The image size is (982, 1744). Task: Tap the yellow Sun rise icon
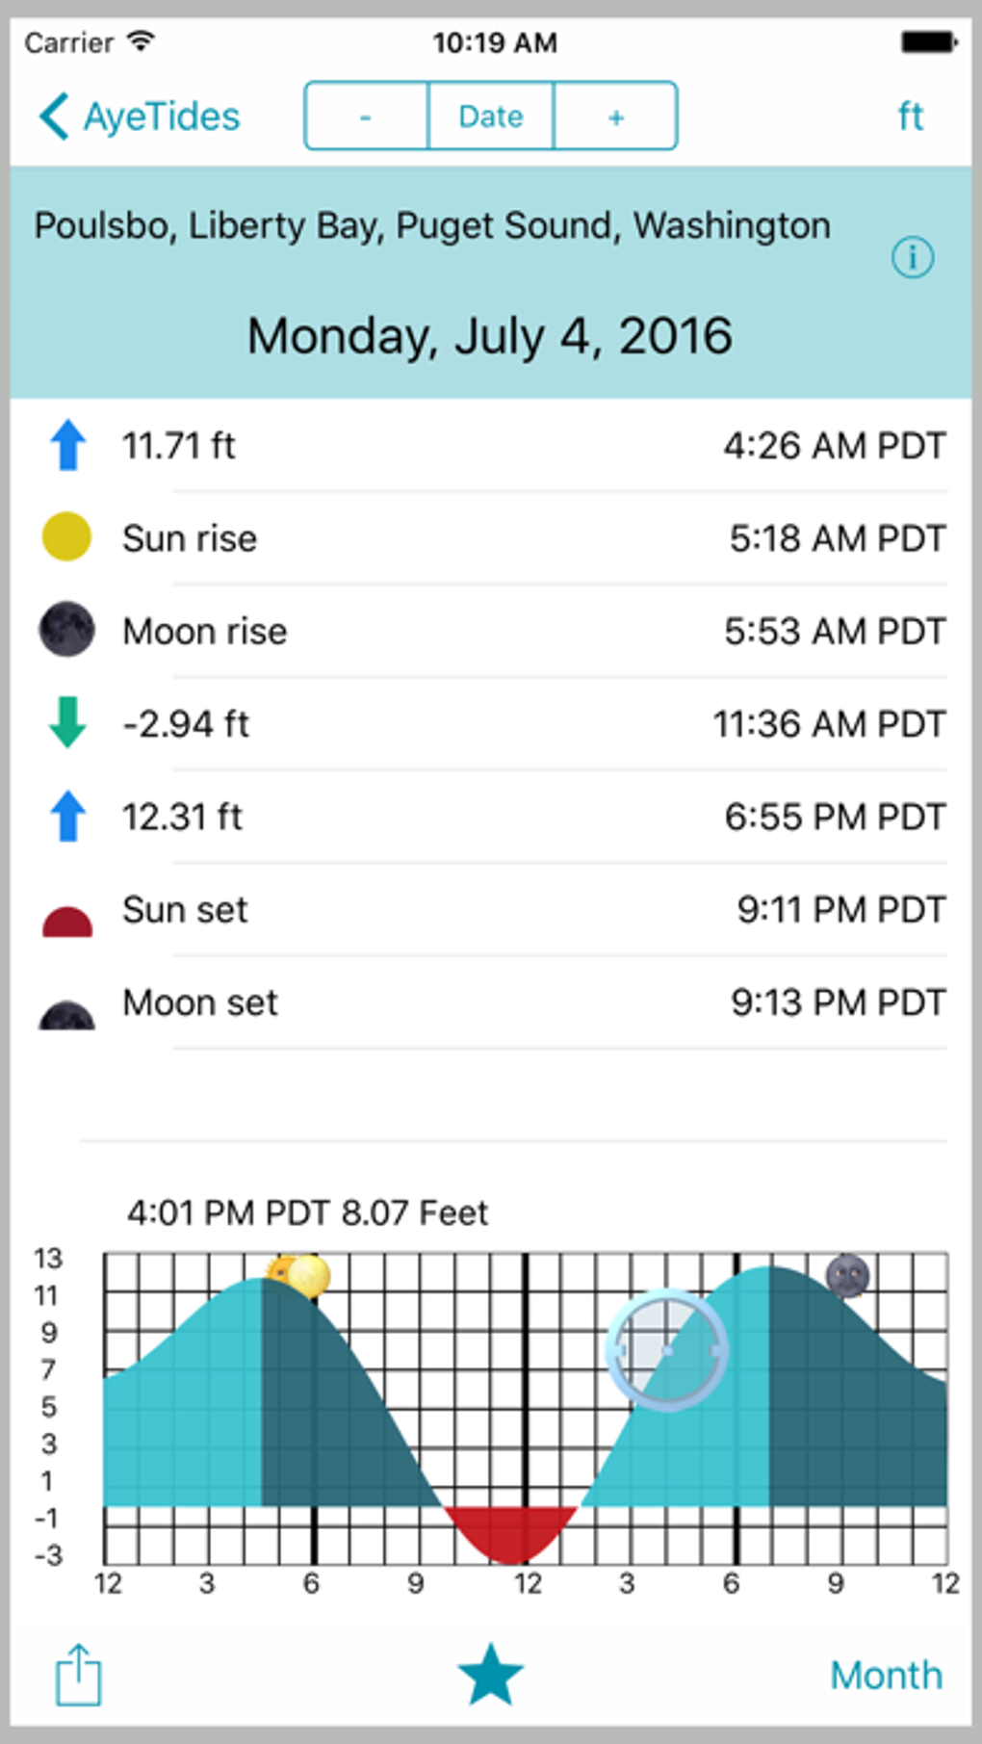pos(66,537)
